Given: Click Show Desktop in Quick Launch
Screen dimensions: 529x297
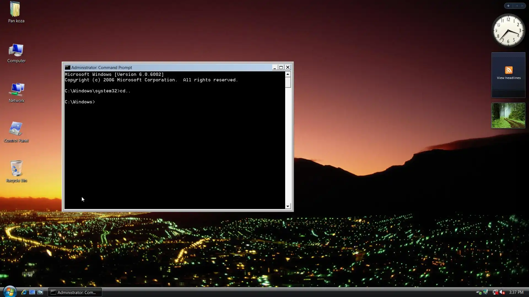Looking at the screenshot, I should click(32, 292).
